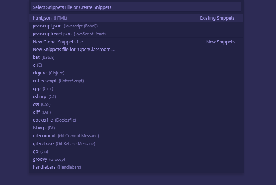The width and height of the screenshot is (276, 185).
Task: Select clojure snippets entry
Action: [49, 73]
